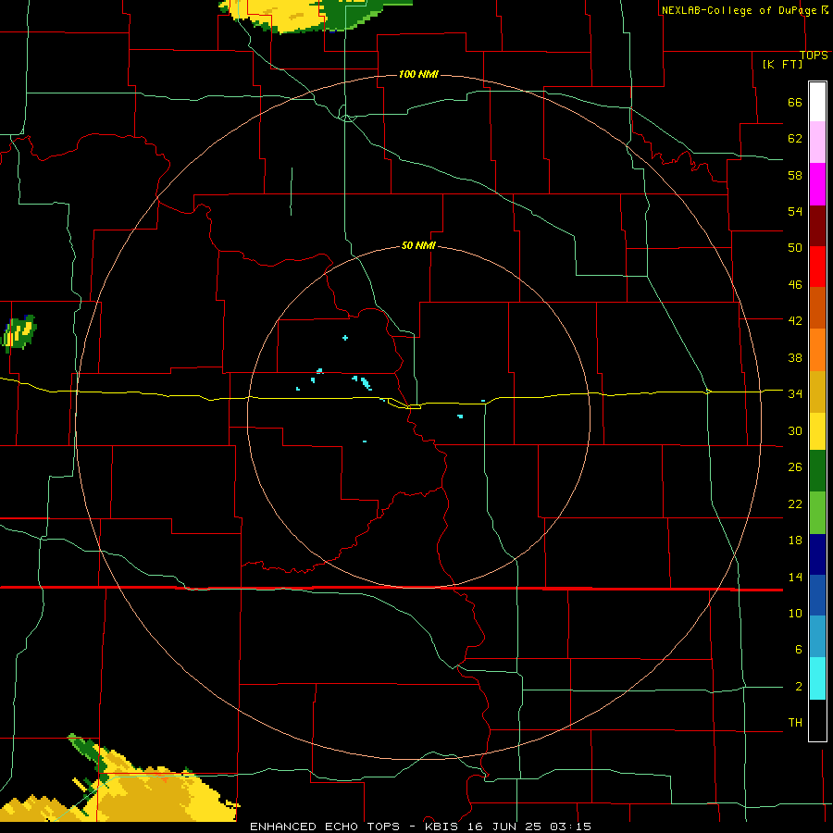Image resolution: width=833 pixels, height=833 pixels.
Task: Click the cyan 2 kft legend swatch
Action: point(817,678)
